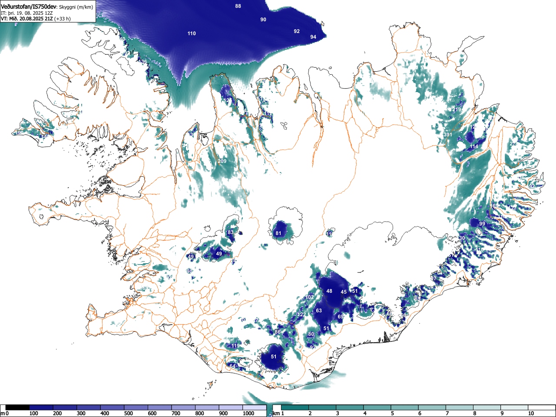556x417 pixels.
Task: Click the legend swatch between 1 and 2 km
Action: pos(296,407)
